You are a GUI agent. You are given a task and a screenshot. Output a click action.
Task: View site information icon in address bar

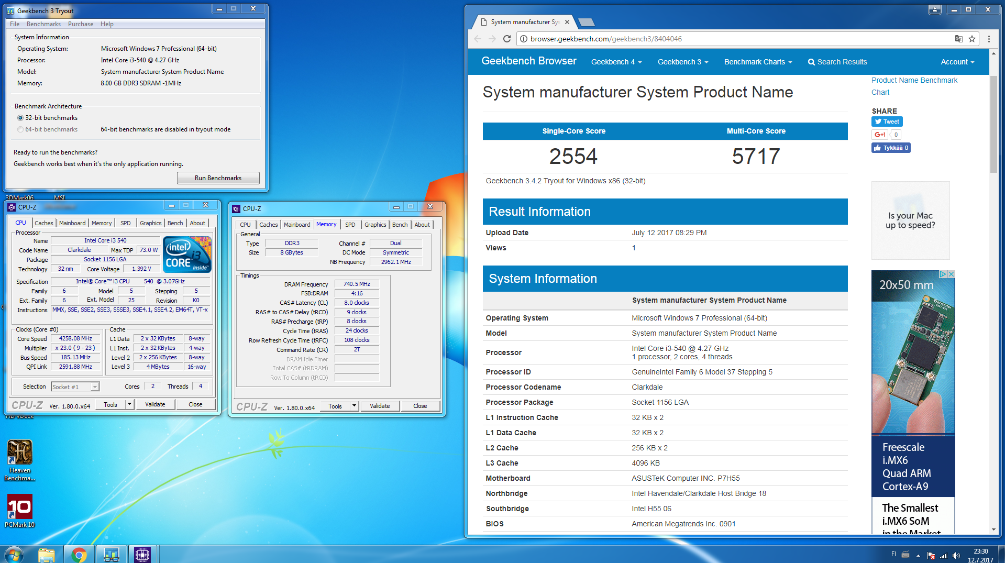point(523,39)
